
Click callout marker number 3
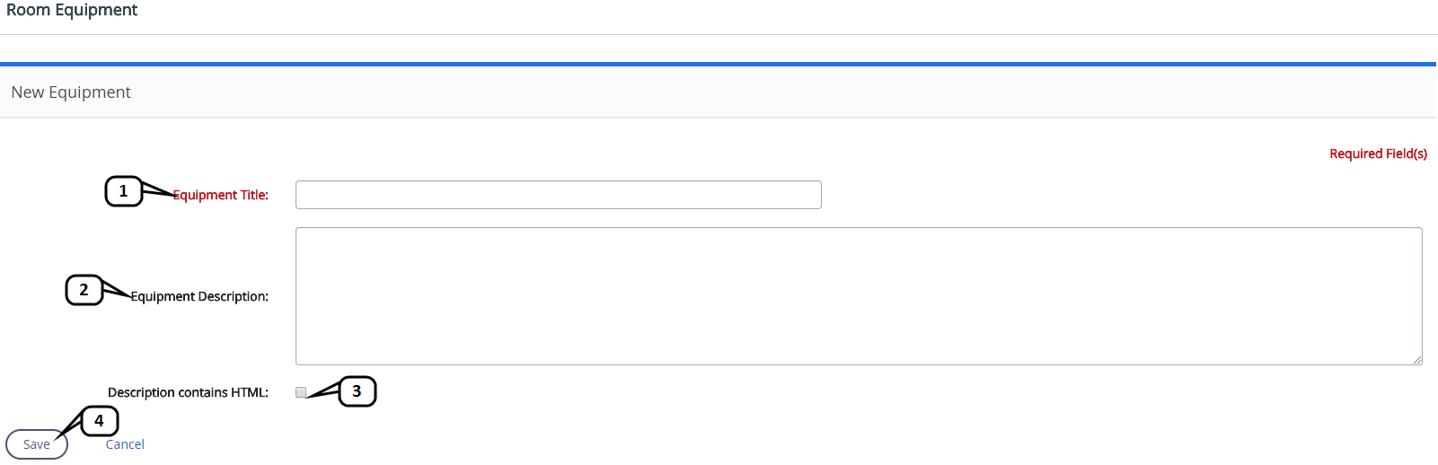coord(357,391)
